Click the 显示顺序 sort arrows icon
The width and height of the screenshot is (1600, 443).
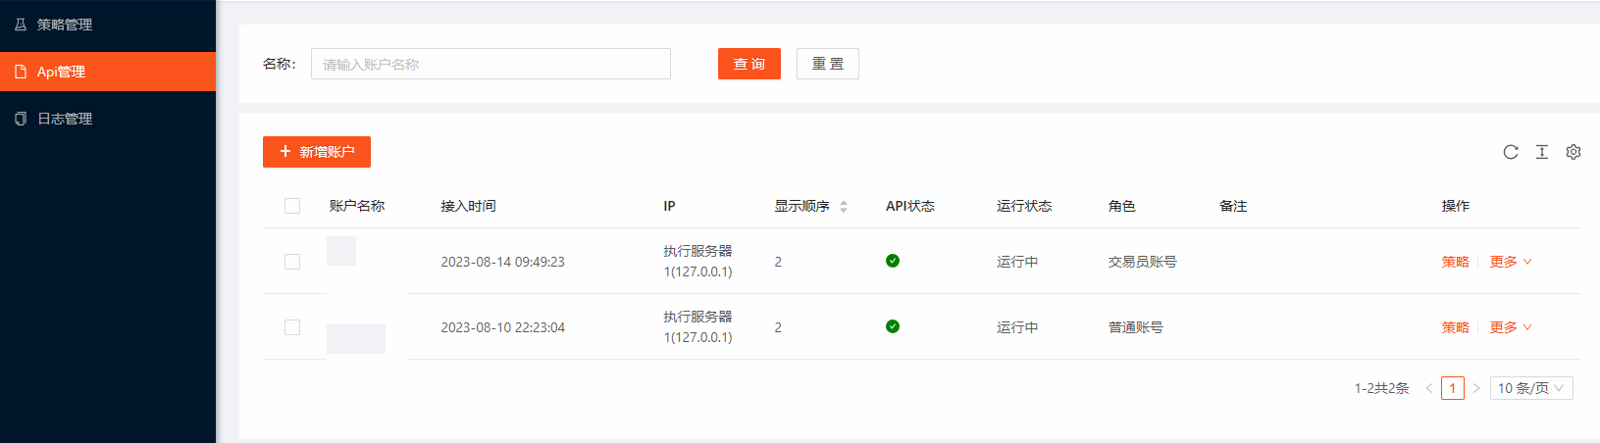(844, 207)
